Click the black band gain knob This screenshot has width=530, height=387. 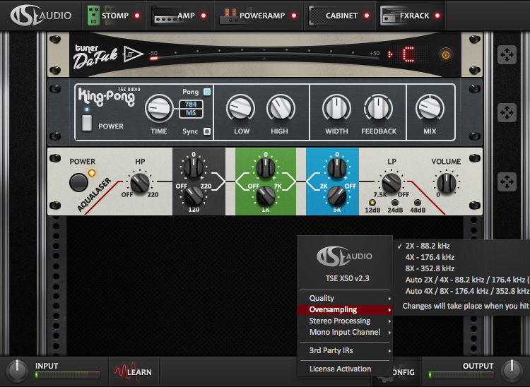click(x=194, y=167)
